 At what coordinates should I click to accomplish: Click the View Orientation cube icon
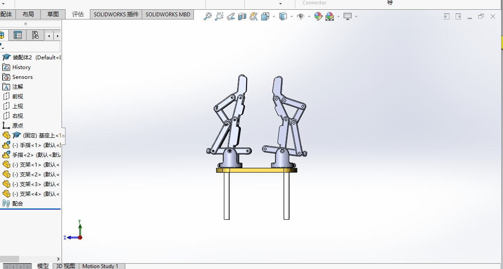265,16
